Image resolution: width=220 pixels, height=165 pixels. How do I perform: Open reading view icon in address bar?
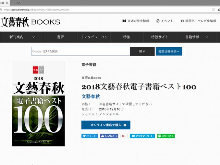tap(214, 10)
